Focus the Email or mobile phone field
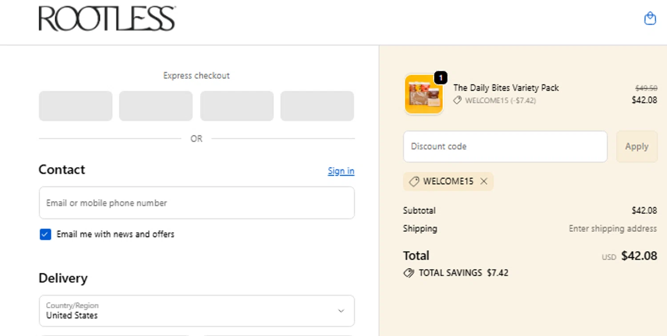The width and height of the screenshot is (667, 336). coord(197,203)
